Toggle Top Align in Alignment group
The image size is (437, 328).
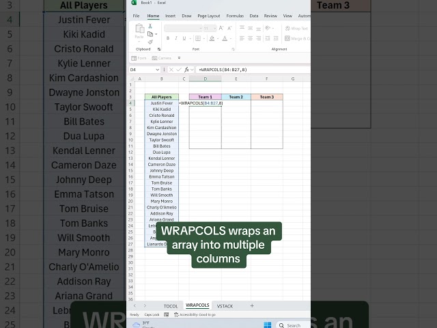point(242,28)
